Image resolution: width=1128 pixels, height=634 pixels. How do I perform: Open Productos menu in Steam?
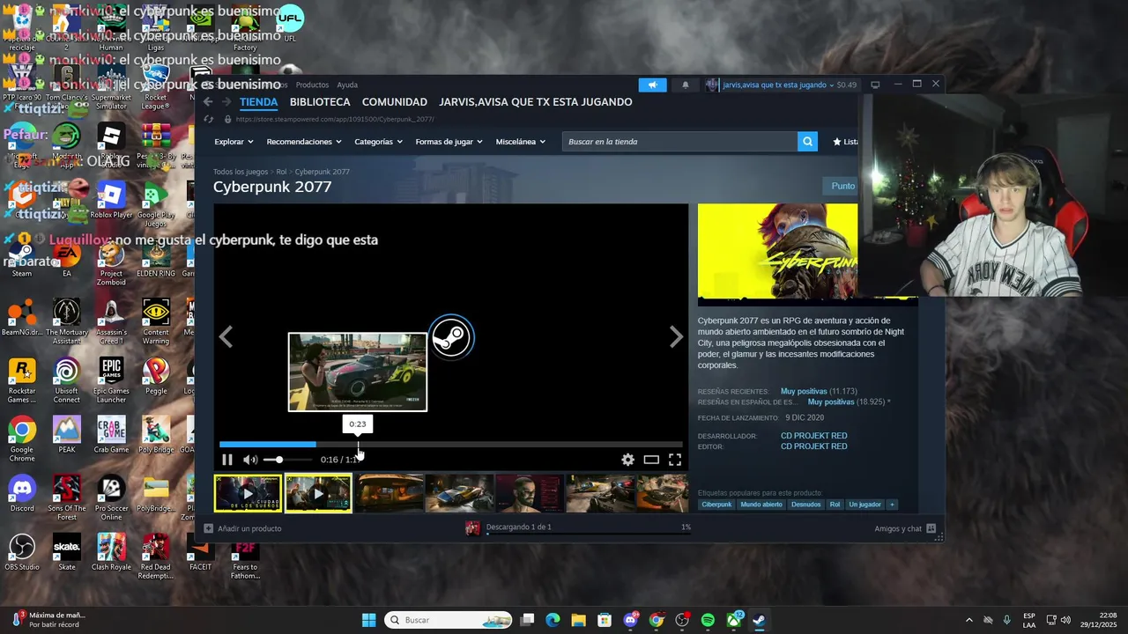click(312, 85)
